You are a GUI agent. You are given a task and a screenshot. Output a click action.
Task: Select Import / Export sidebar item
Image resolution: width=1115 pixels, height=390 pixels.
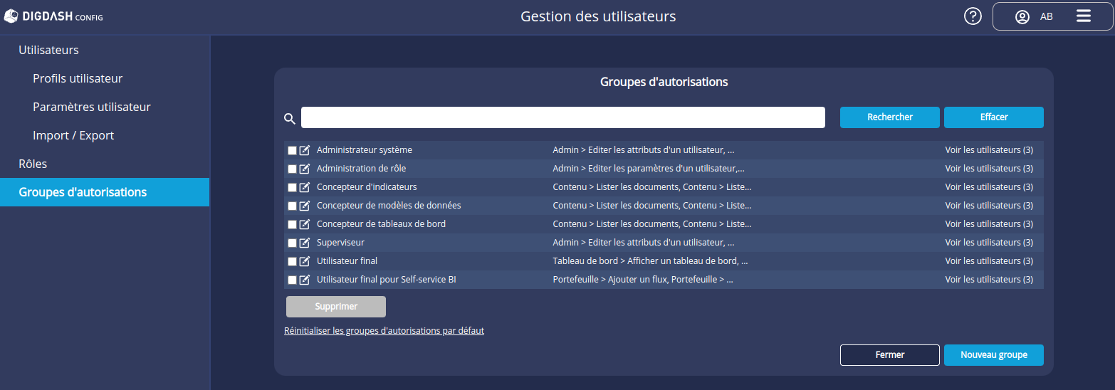73,135
